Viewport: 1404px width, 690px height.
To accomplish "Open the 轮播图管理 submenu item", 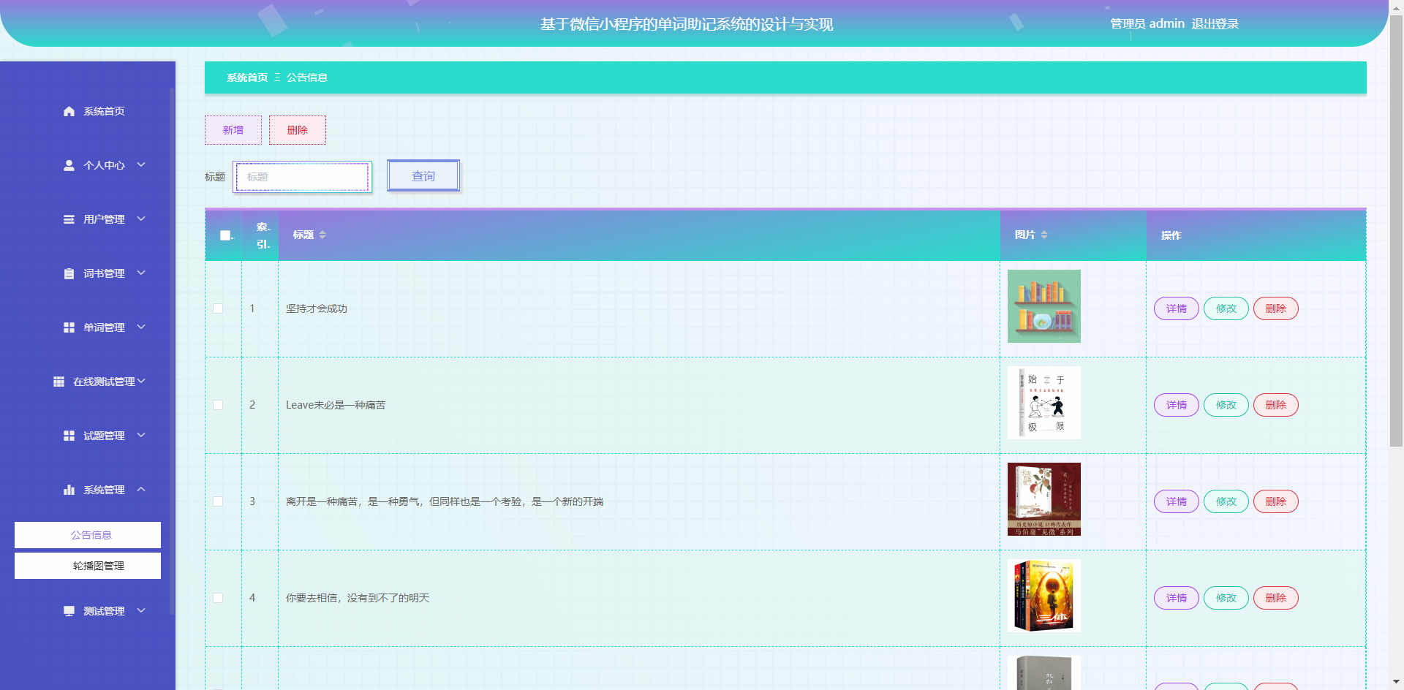I will [88, 566].
